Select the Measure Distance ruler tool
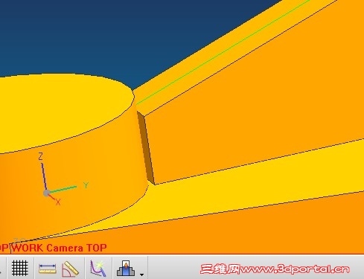 coord(48,269)
